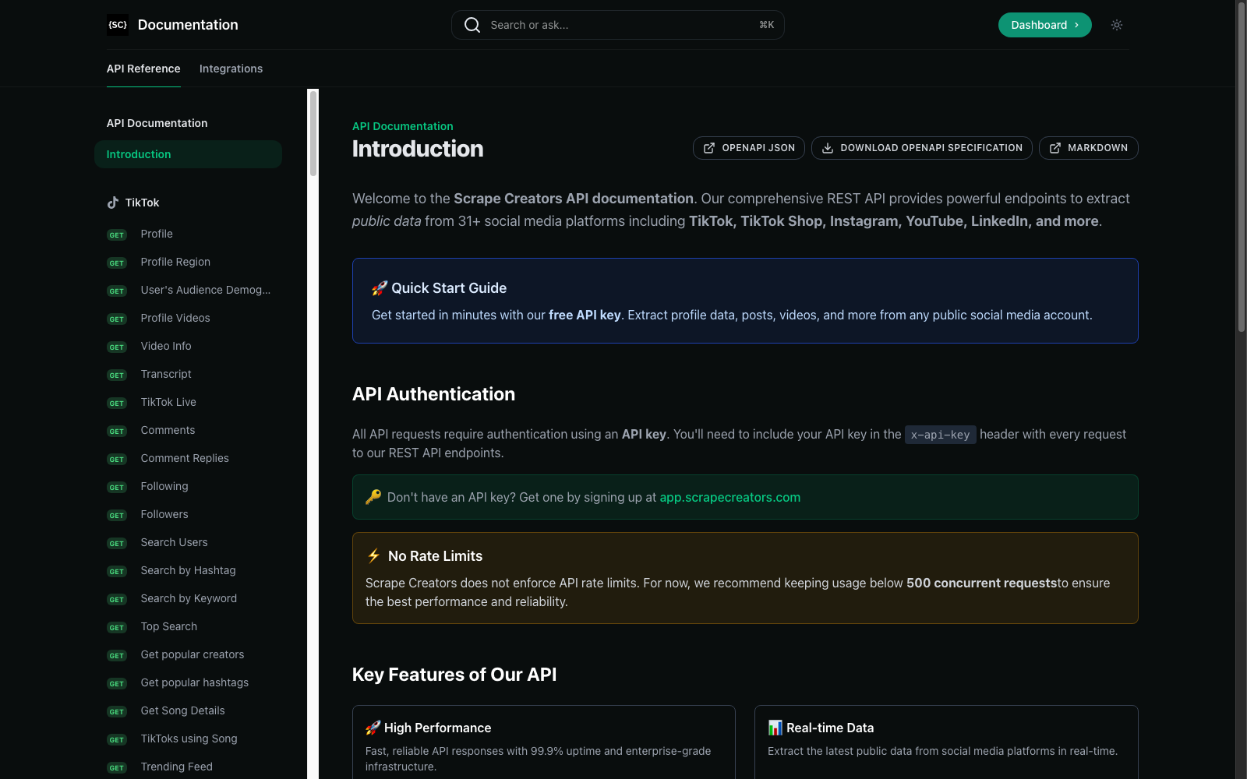Click the sidebar scrollbar thumb
Viewport: 1247px width, 779px height.
[313, 133]
